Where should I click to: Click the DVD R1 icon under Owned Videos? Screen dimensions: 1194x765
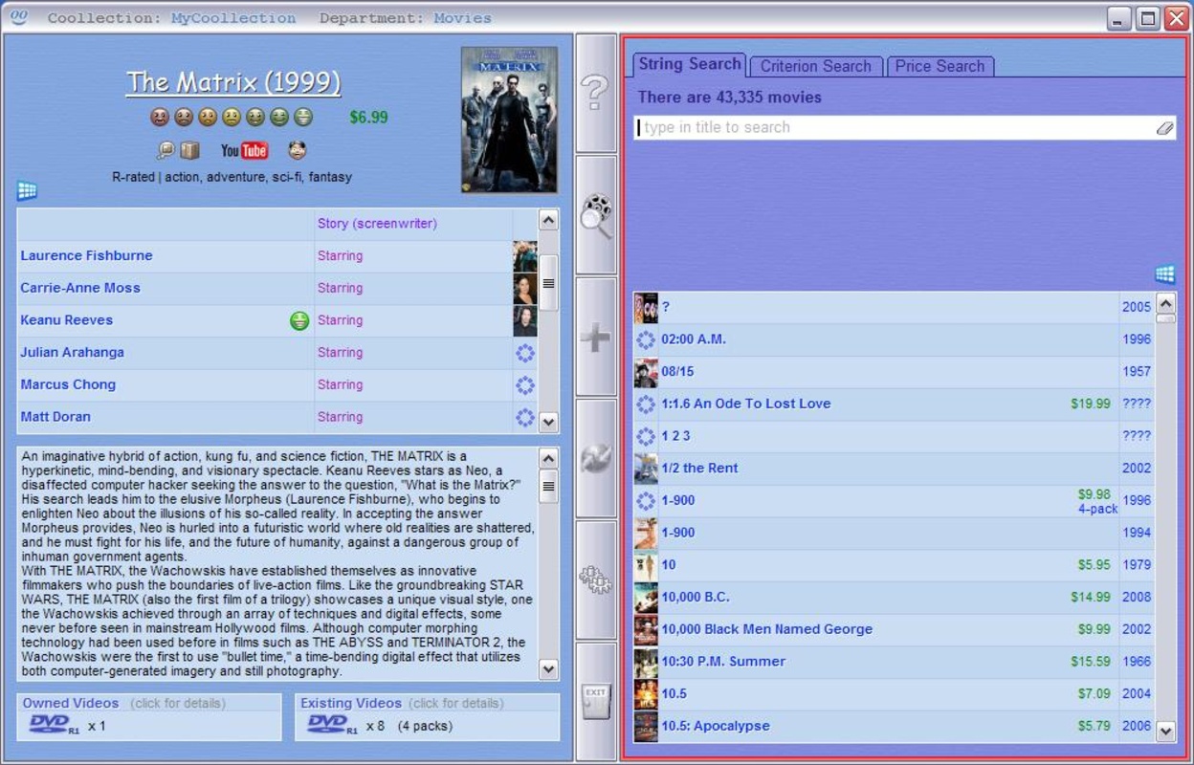point(55,724)
